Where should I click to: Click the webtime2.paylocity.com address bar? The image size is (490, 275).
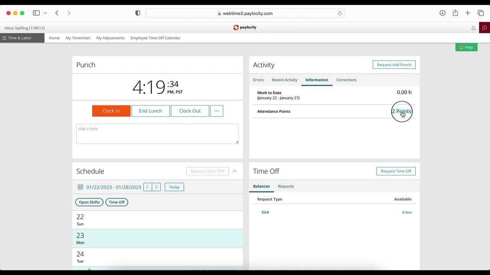pyautogui.click(x=245, y=13)
